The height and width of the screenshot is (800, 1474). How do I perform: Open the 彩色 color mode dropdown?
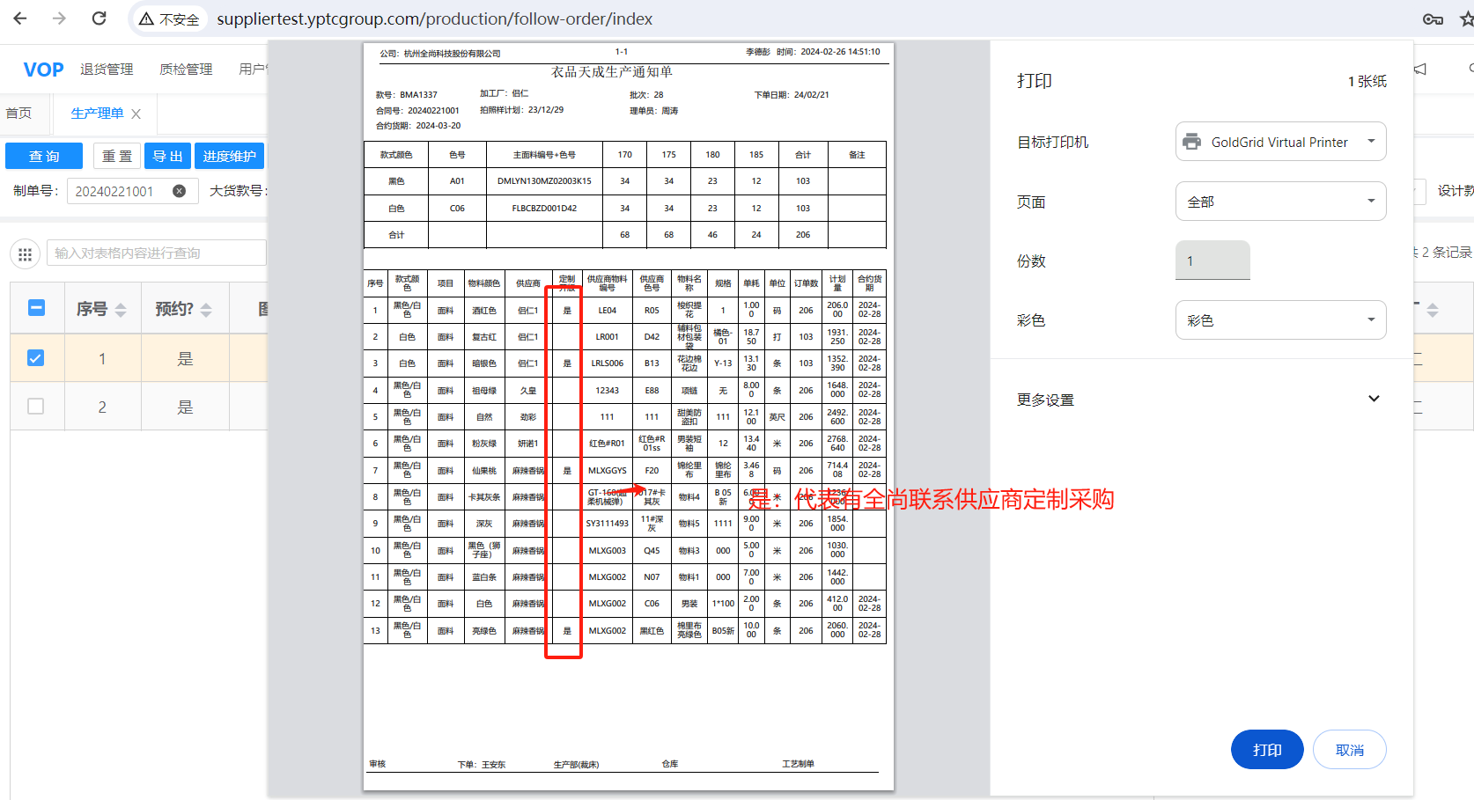click(x=1280, y=320)
